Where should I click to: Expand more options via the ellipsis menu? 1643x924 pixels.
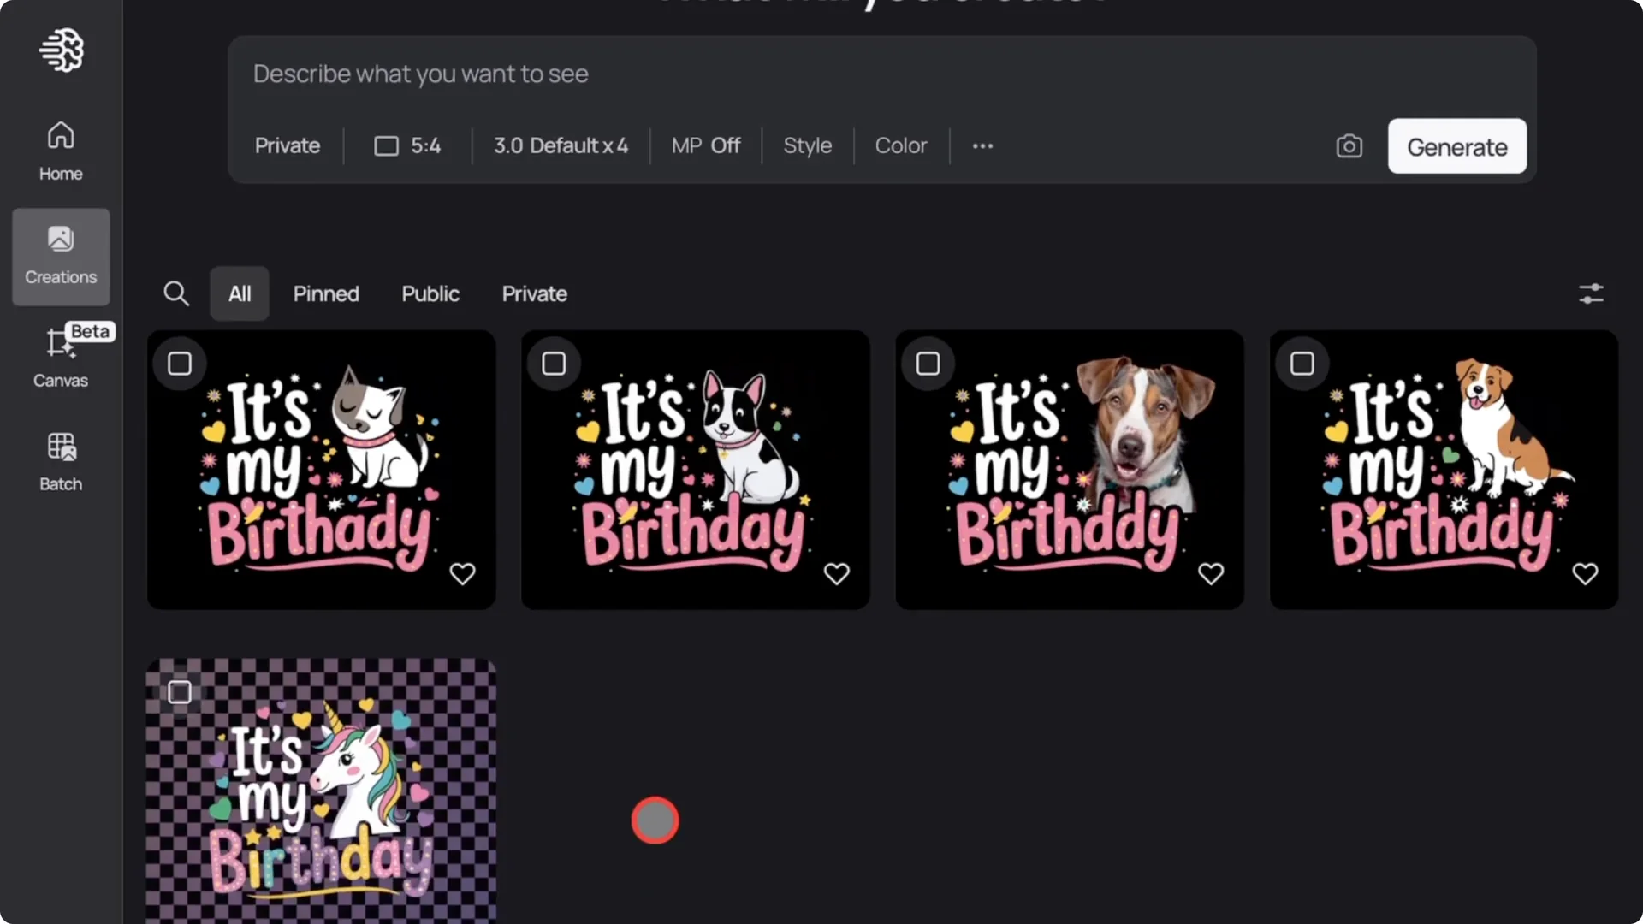coord(982,145)
